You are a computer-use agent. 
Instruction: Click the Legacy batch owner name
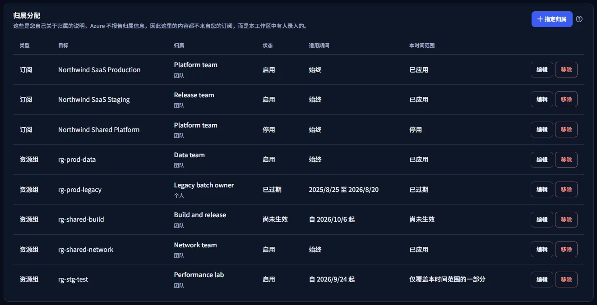[x=204, y=185]
